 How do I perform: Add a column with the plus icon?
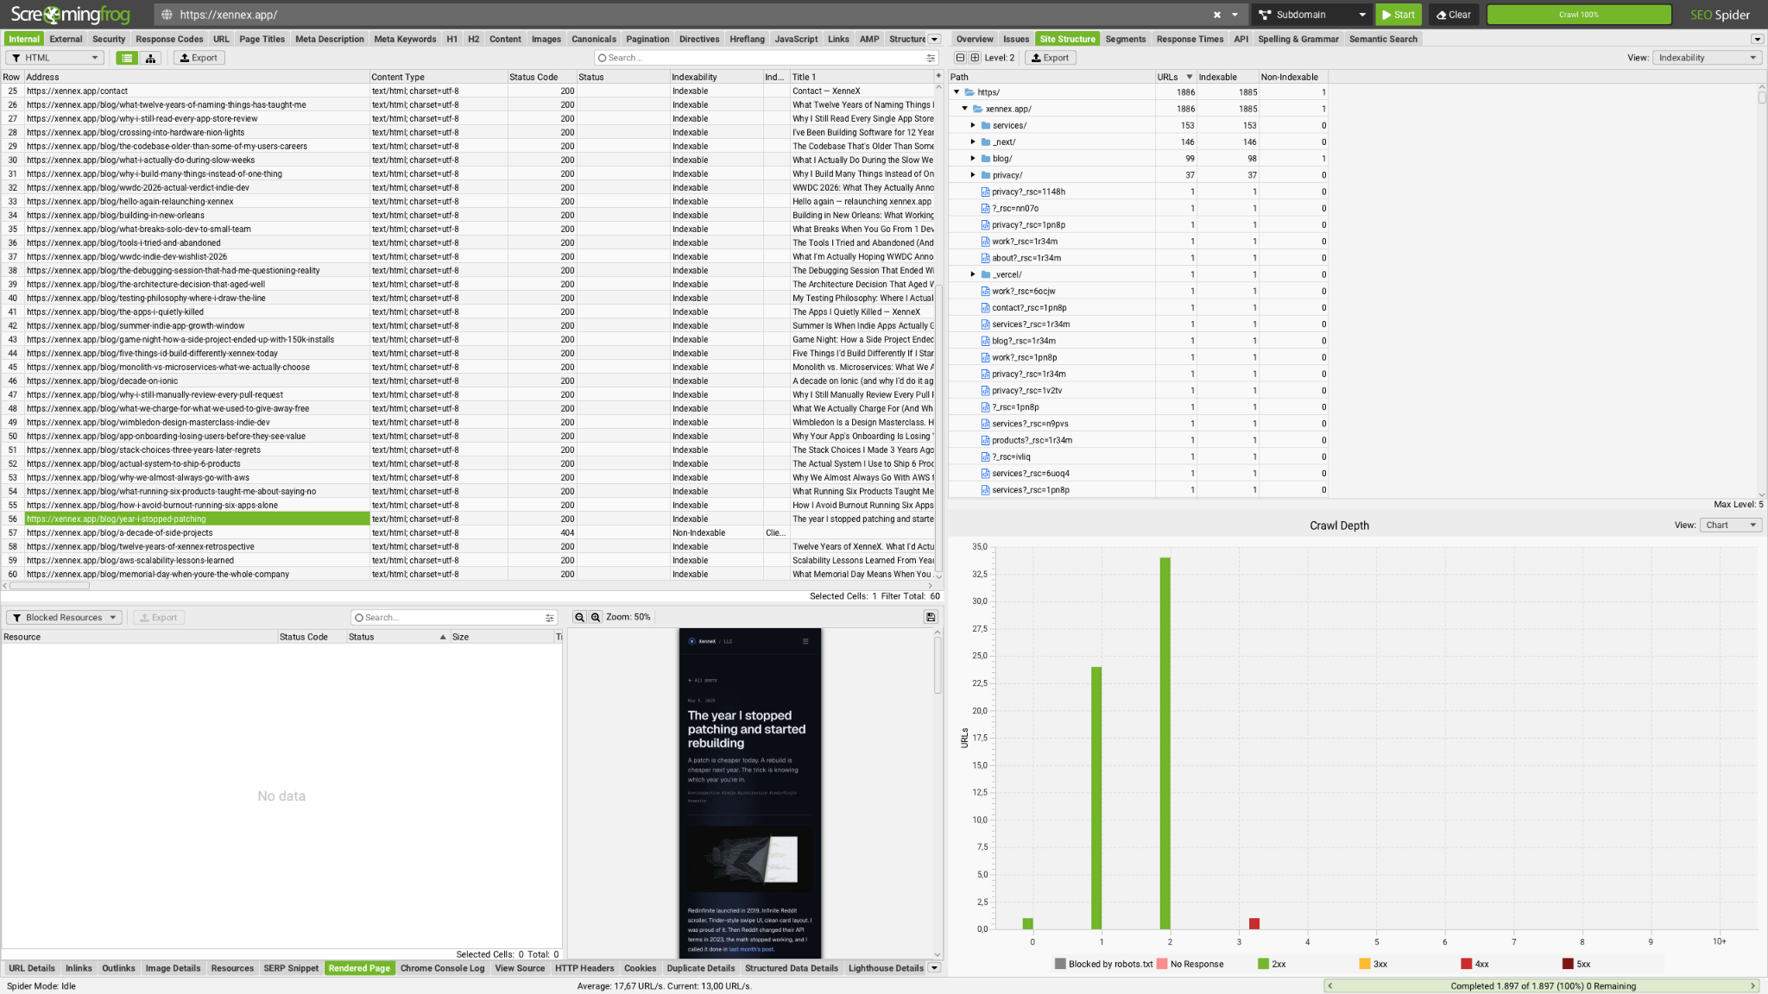point(938,76)
